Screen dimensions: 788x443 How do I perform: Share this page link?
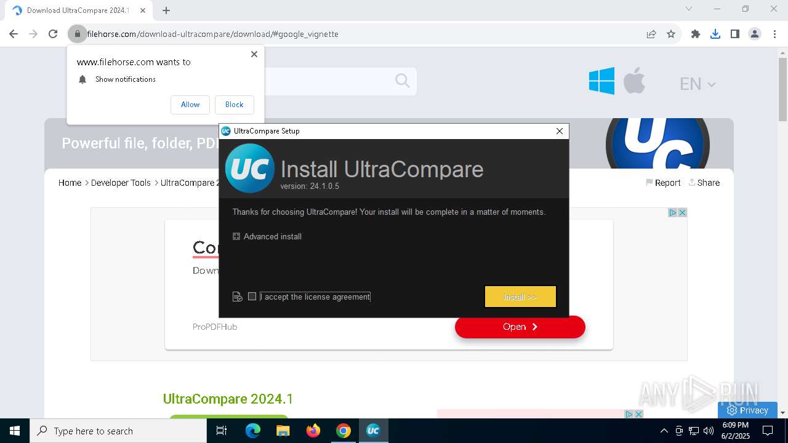[x=704, y=183]
